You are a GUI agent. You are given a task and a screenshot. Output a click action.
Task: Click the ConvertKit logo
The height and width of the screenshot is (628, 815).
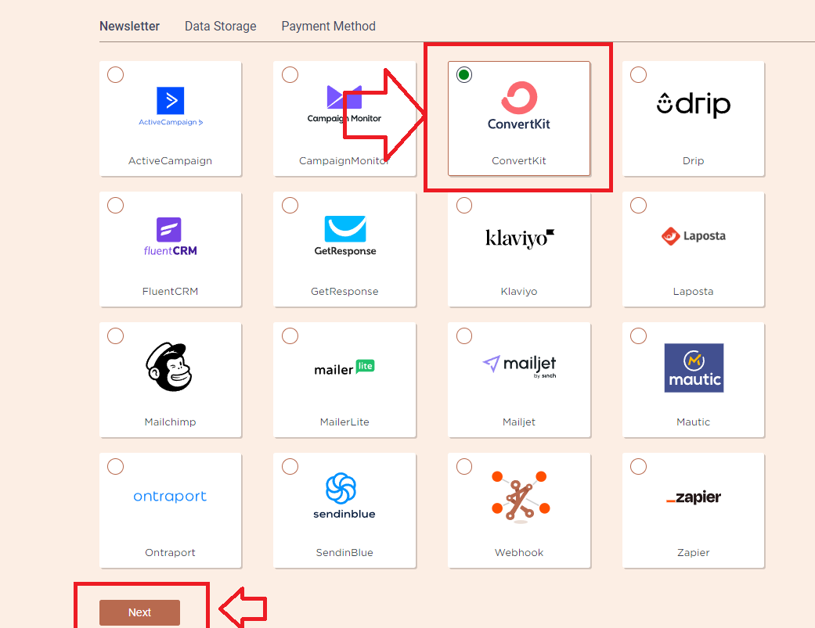pyautogui.click(x=519, y=106)
